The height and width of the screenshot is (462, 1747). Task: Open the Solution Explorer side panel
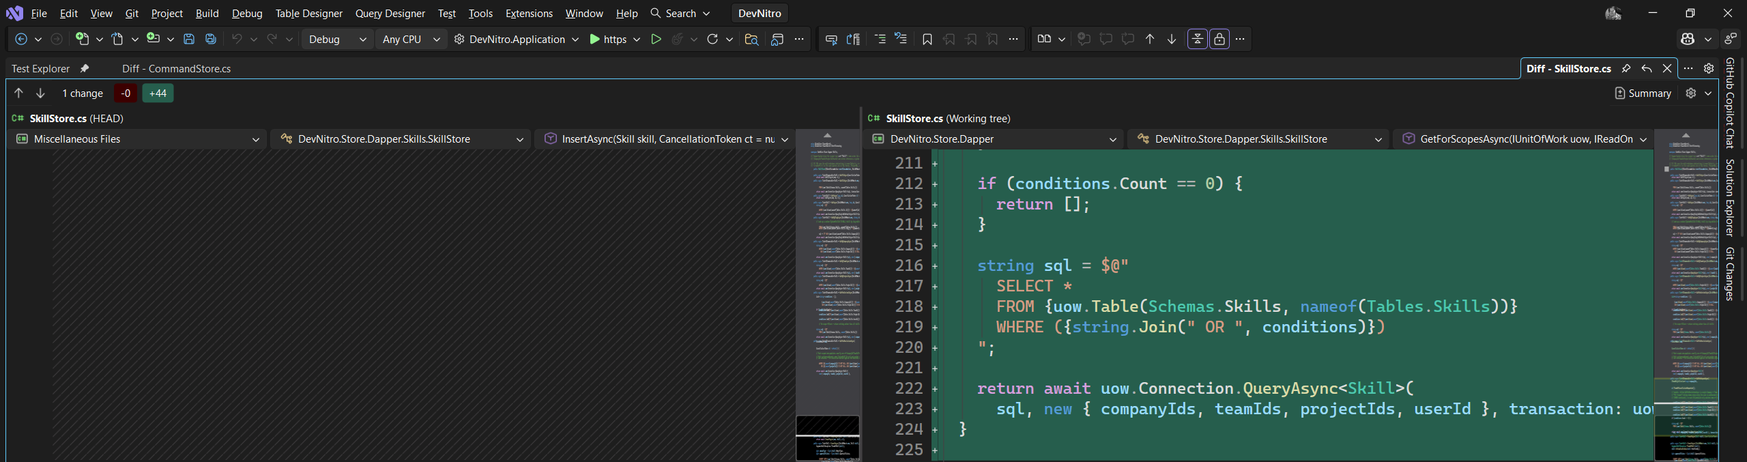tap(1730, 197)
